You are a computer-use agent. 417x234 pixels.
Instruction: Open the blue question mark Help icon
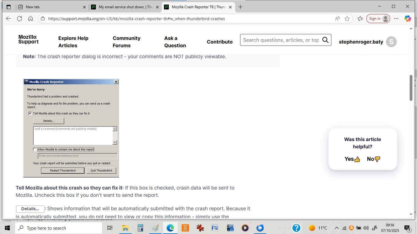coord(296,228)
